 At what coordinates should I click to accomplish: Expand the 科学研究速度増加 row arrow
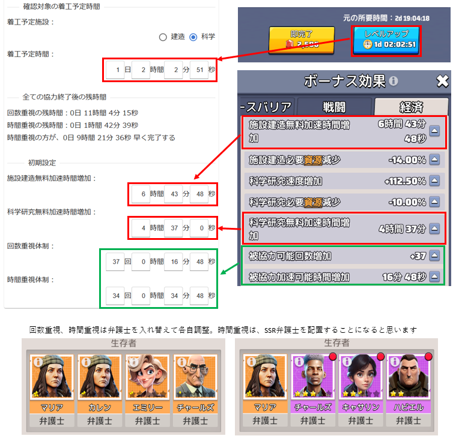[x=434, y=181]
